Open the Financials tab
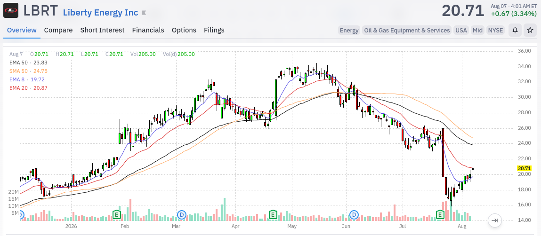The image size is (541, 236). 148,30
